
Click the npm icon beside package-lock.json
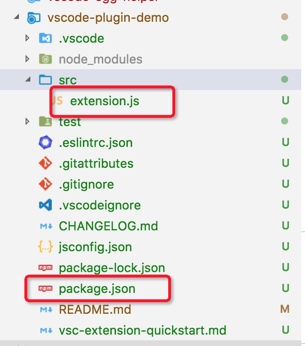45,268
